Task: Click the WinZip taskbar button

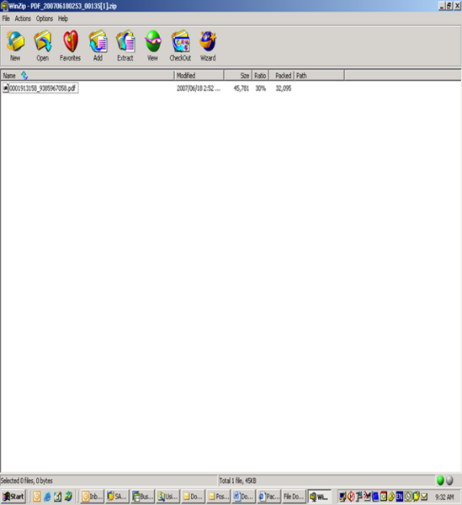Action: pyautogui.click(x=320, y=497)
